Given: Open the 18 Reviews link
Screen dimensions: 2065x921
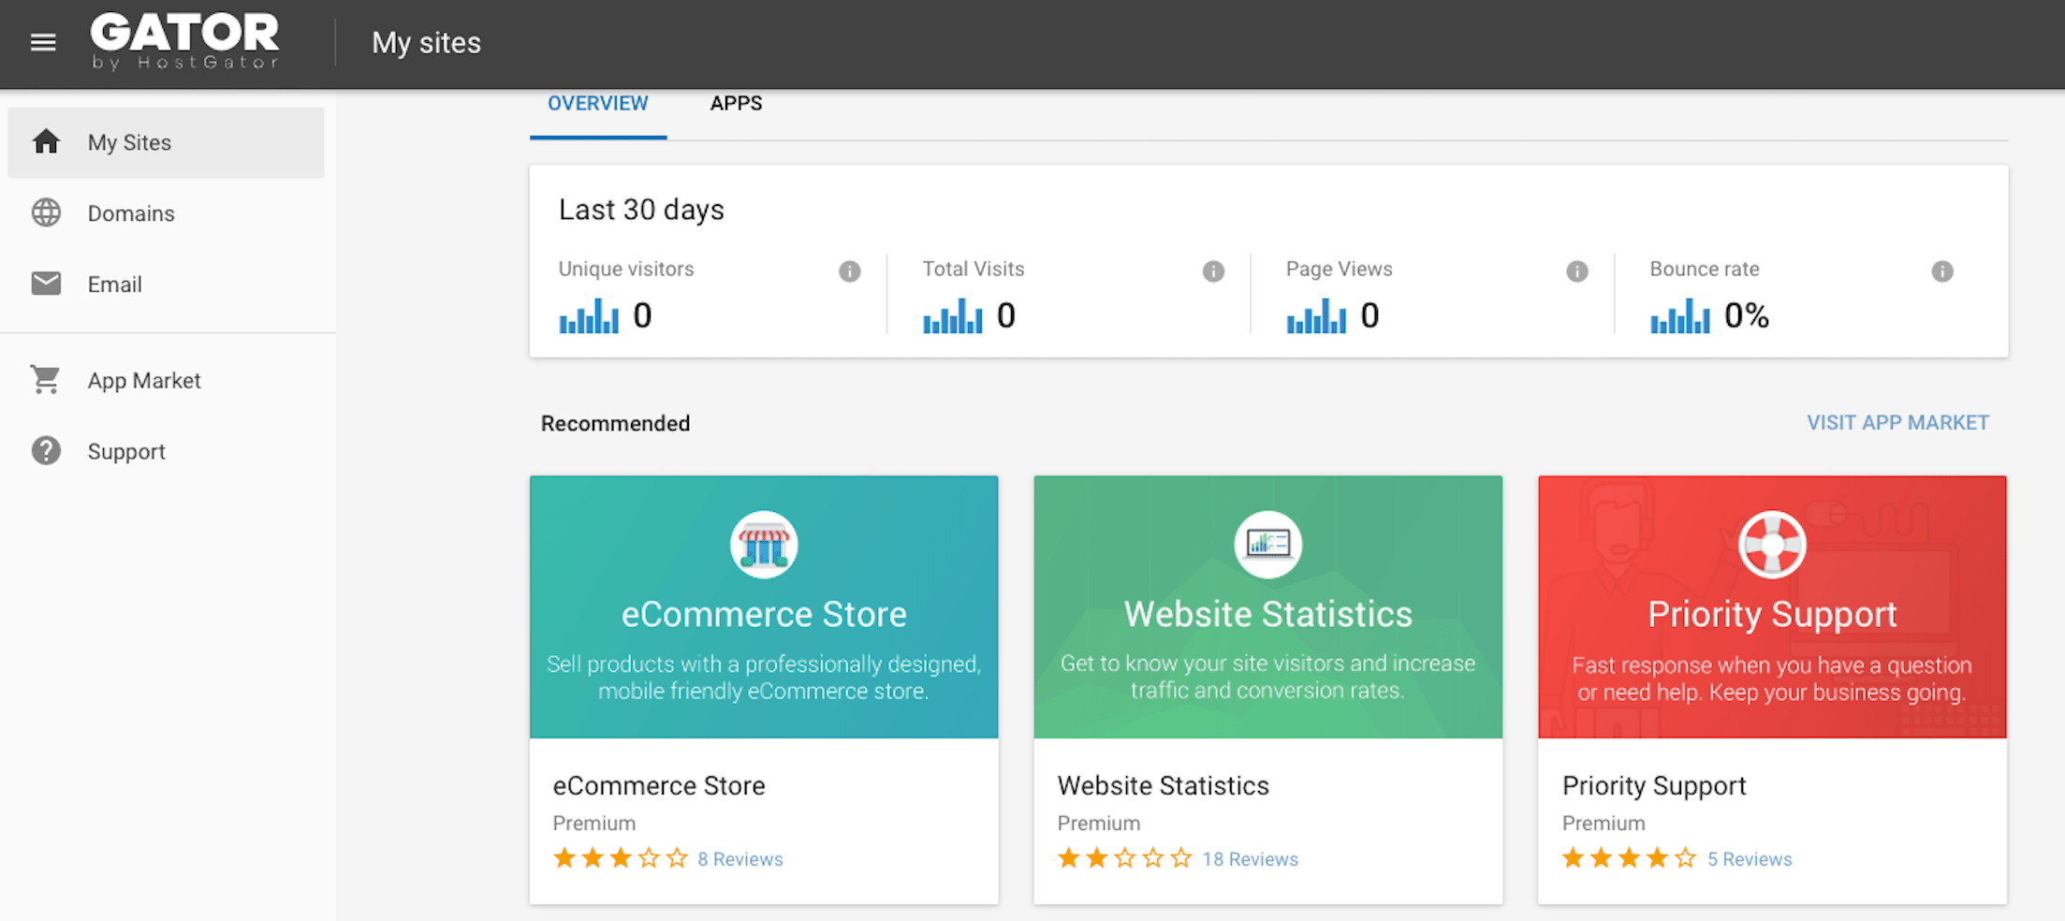Looking at the screenshot, I should click(1250, 859).
